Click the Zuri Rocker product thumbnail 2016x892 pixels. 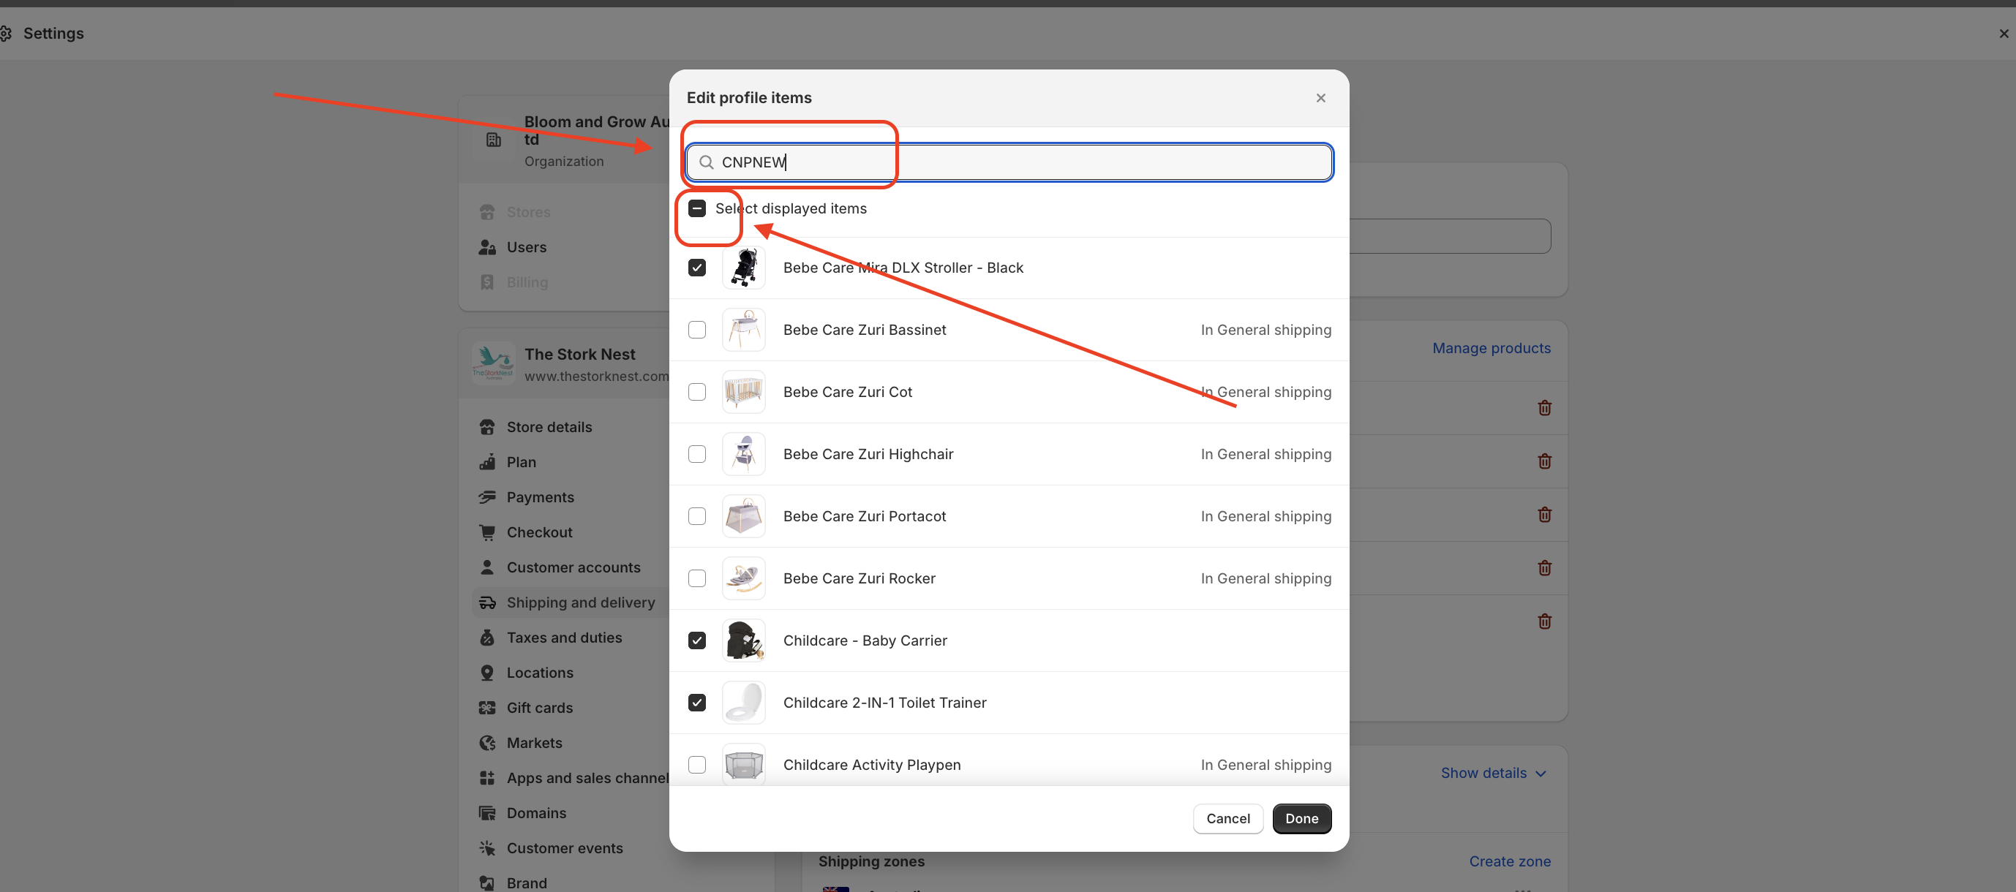[x=743, y=578]
